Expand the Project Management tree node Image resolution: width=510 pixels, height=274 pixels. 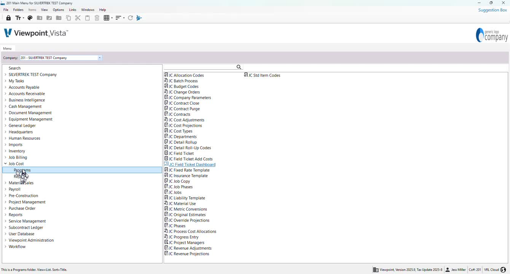point(5,202)
